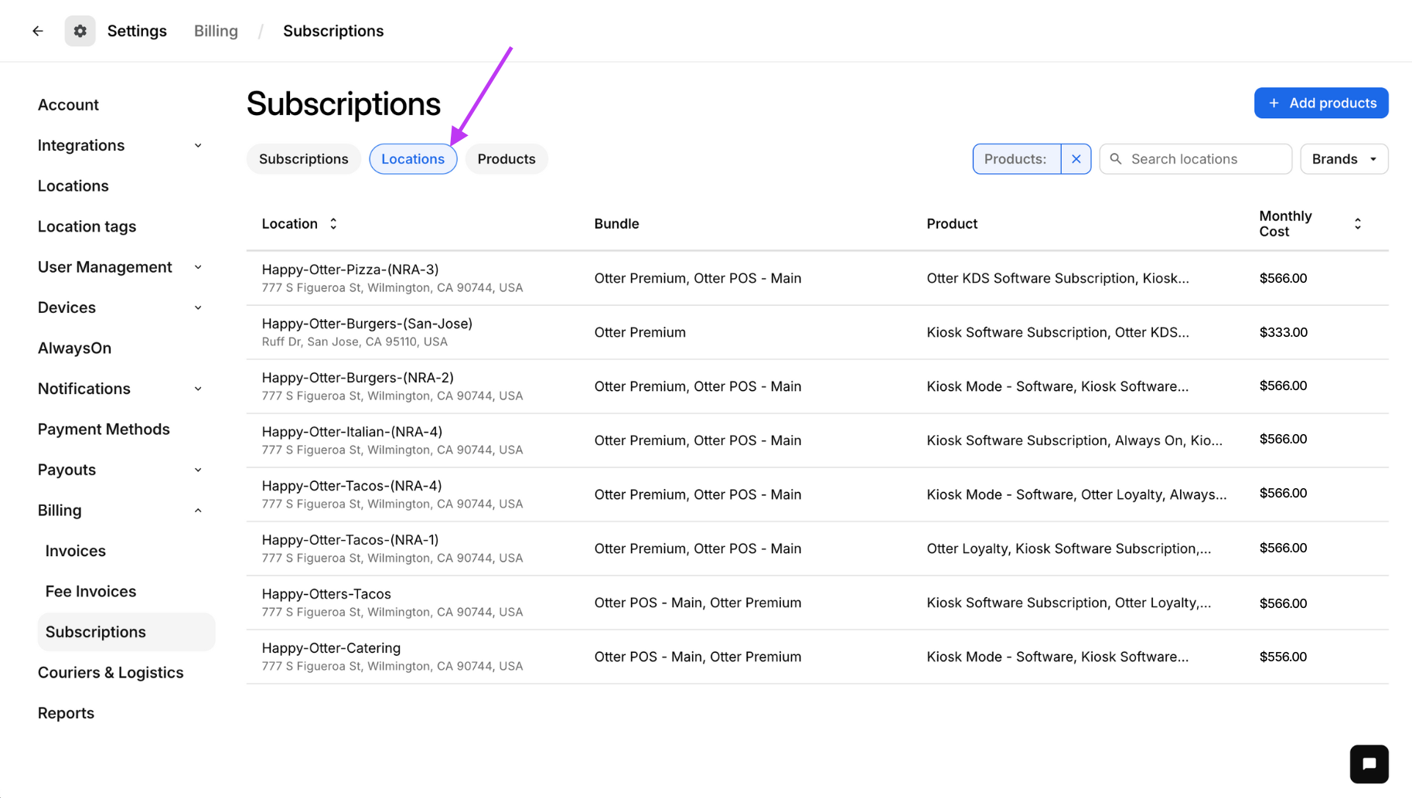Open the Brands dropdown
Viewport: 1412px width, 798px height.
click(1343, 158)
